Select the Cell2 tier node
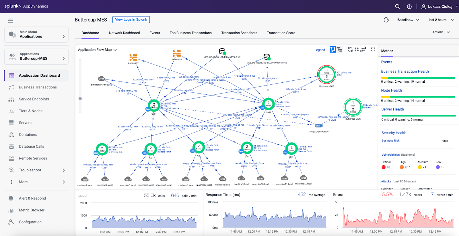Viewport: 459px width, 236px height. [269, 104]
